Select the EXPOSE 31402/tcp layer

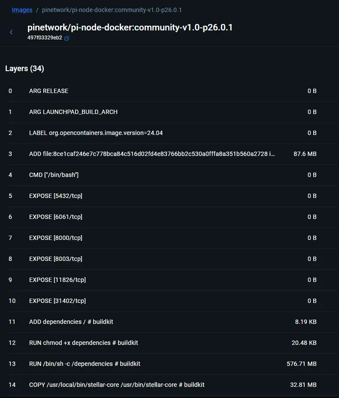point(173,301)
